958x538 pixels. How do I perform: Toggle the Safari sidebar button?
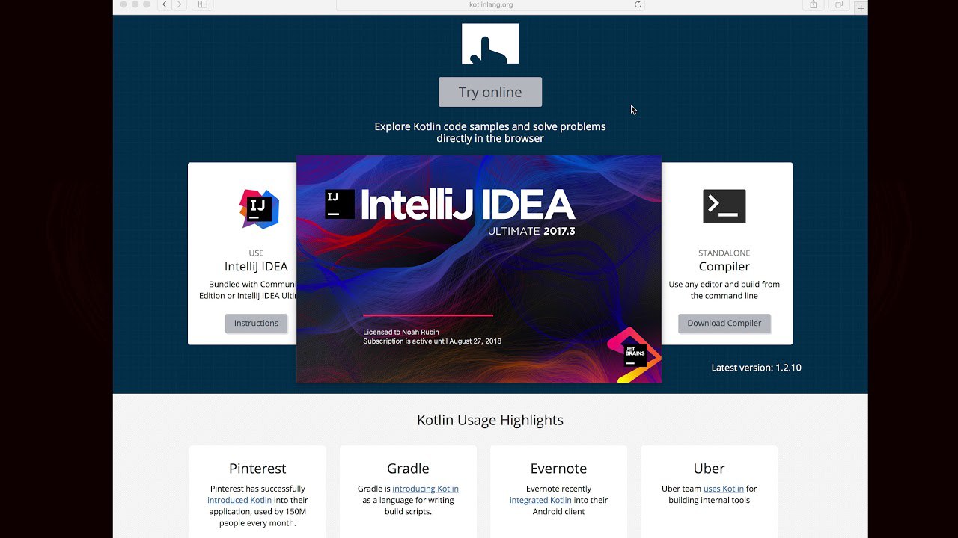coord(203,4)
